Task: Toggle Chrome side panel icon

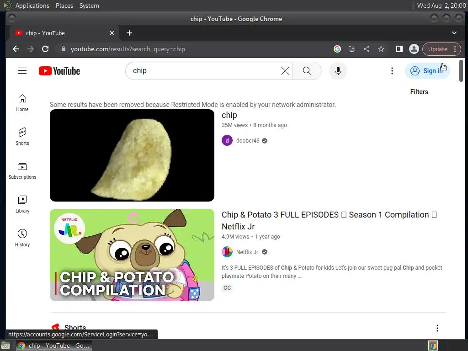Action: pos(399,49)
